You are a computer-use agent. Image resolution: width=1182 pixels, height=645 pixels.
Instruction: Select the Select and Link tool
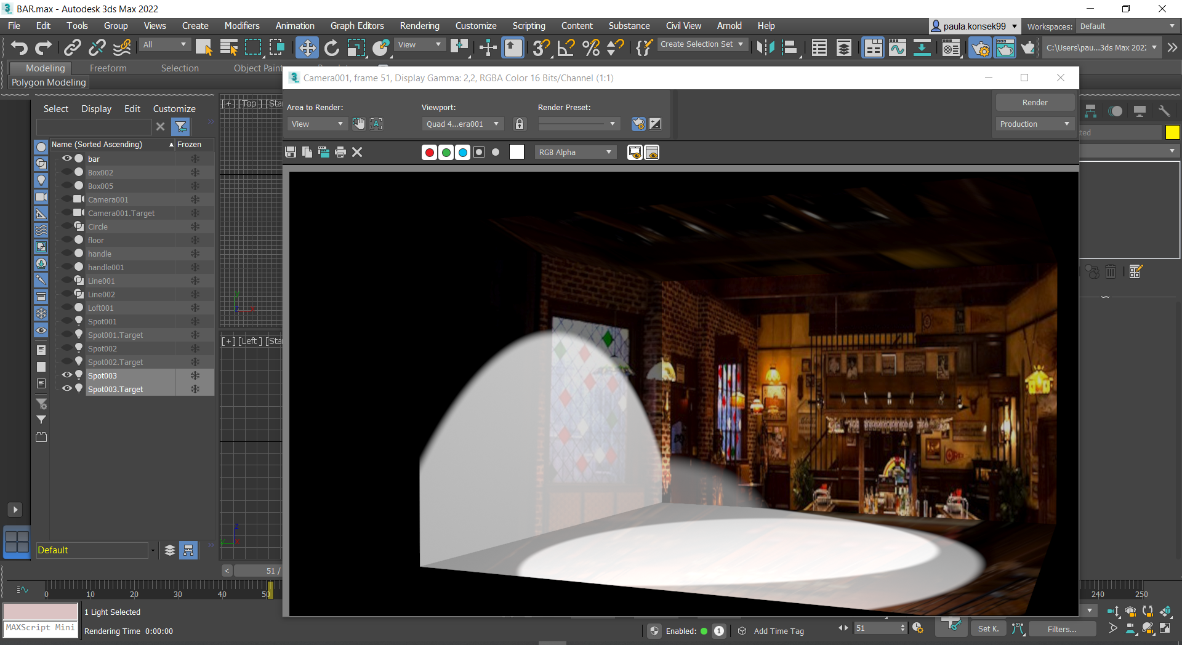pyautogui.click(x=73, y=47)
